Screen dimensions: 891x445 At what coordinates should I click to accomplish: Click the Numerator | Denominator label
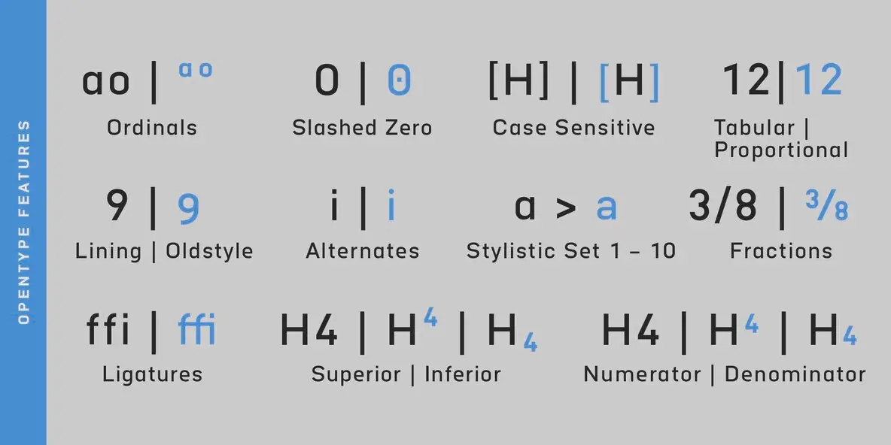pyautogui.click(x=725, y=374)
